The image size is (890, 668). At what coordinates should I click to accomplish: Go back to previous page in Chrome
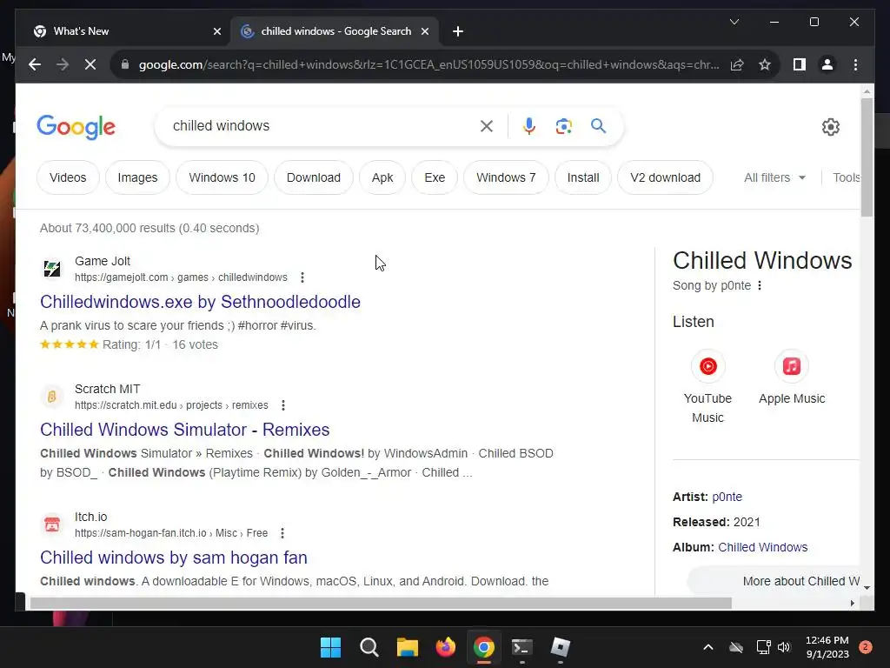pos(35,64)
